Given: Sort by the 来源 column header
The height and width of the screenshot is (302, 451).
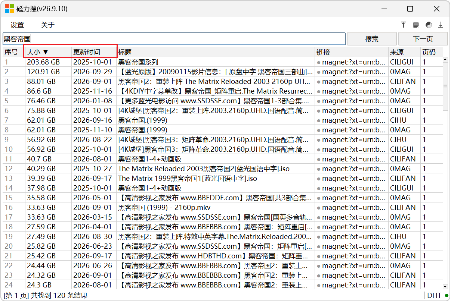Looking at the screenshot, I should (405, 52).
